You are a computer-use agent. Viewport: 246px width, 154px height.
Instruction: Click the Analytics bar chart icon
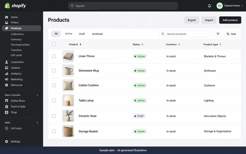point(6,74)
